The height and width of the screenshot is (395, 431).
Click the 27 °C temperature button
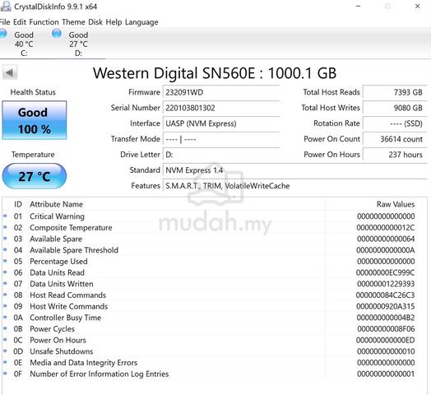pos(35,176)
